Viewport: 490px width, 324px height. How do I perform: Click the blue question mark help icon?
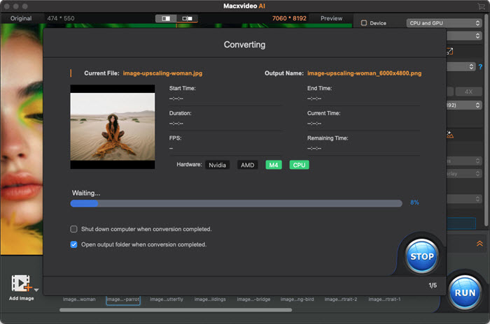480,67
